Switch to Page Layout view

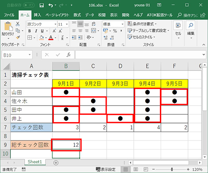pos(136,169)
